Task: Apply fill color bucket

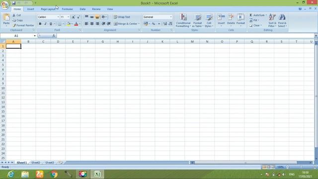Action: tap(69, 24)
